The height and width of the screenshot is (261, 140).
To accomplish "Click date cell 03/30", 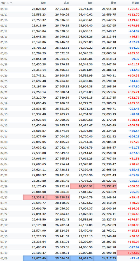I will click(4, 181).
